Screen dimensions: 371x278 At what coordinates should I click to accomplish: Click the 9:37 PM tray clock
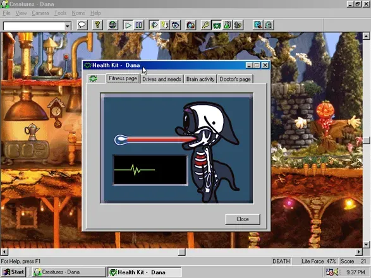click(x=356, y=272)
